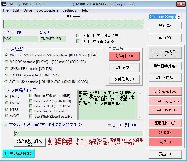
Task: Click the 刷新 (R) refresh button
Action: pyautogui.click(x=165, y=25)
